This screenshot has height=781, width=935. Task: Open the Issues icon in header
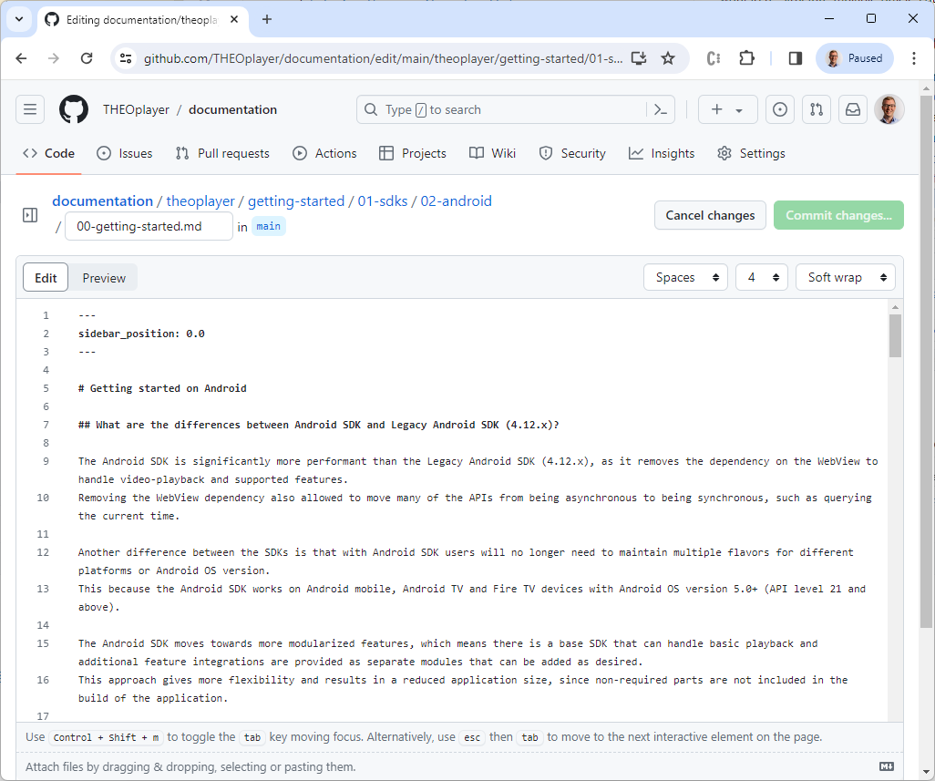click(779, 109)
